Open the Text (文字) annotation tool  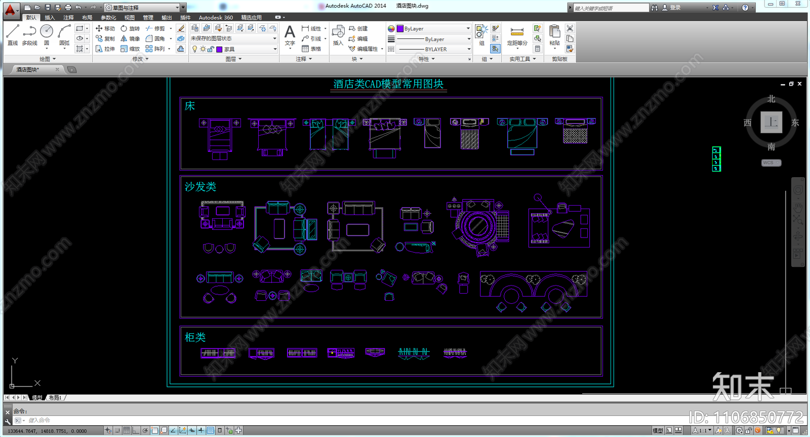point(290,34)
